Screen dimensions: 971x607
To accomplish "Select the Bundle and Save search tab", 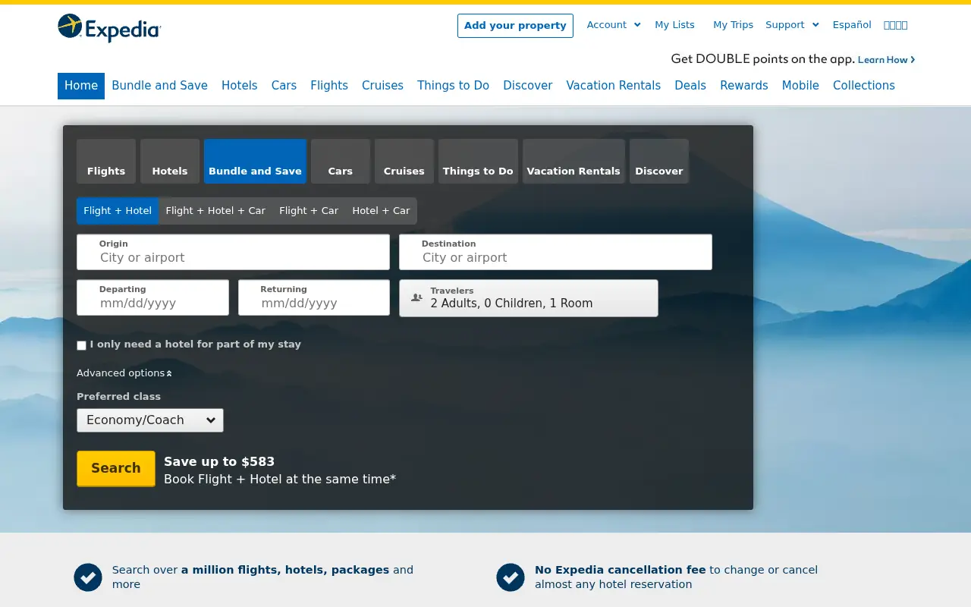I will point(255,161).
